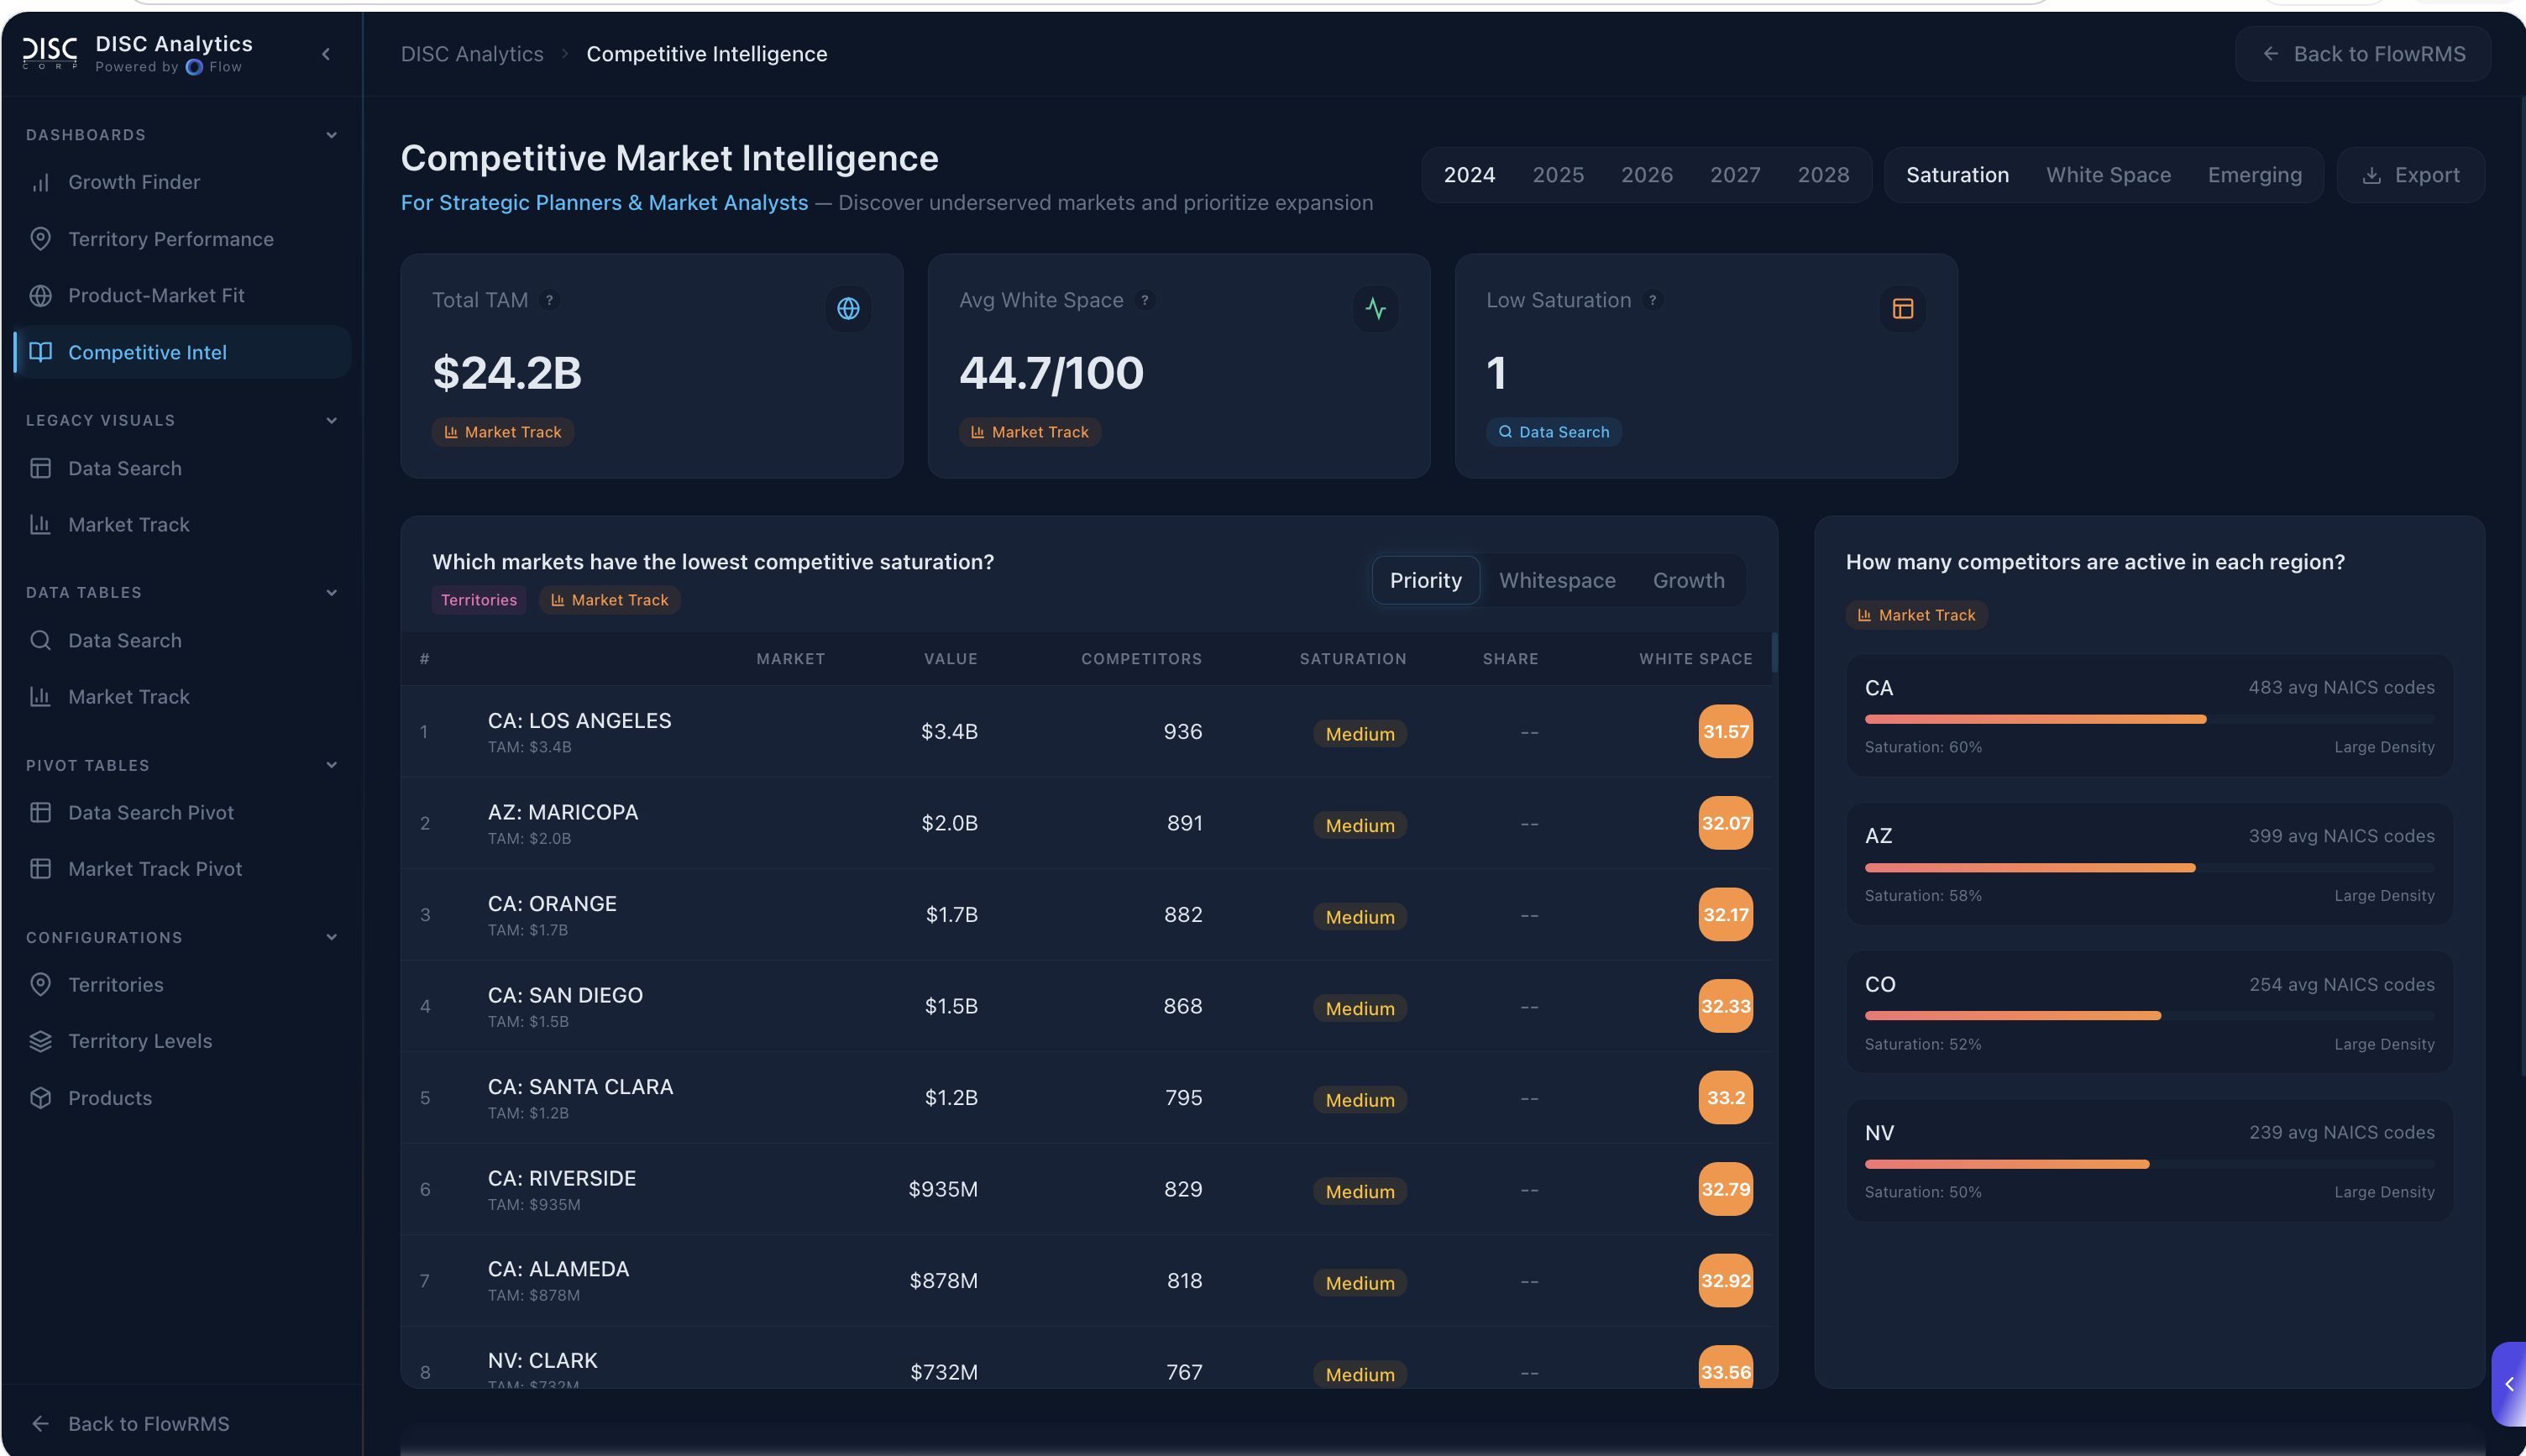Export the Competitive Market Intelligence data

click(x=2411, y=174)
